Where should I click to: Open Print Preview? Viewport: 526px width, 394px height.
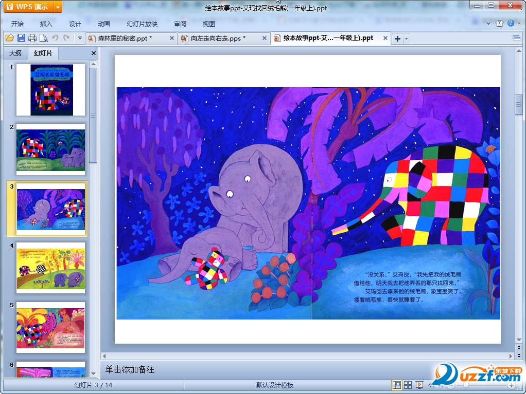[x=44, y=38]
